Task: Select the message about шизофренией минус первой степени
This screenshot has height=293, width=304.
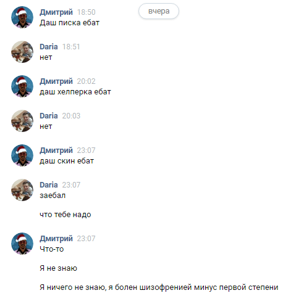Action: [159, 287]
